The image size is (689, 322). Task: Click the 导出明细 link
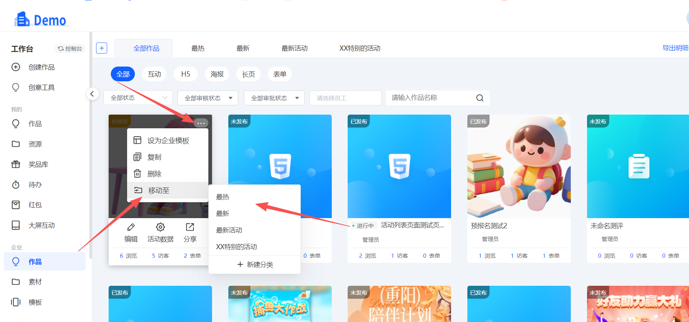675,48
